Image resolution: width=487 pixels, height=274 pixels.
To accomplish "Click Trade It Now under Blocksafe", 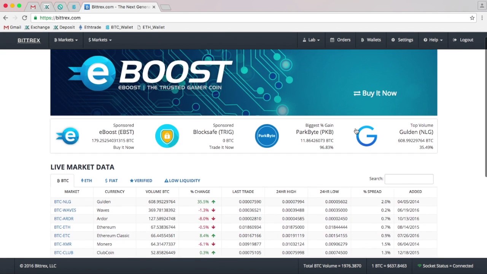I will pyautogui.click(x=221, y=147).
